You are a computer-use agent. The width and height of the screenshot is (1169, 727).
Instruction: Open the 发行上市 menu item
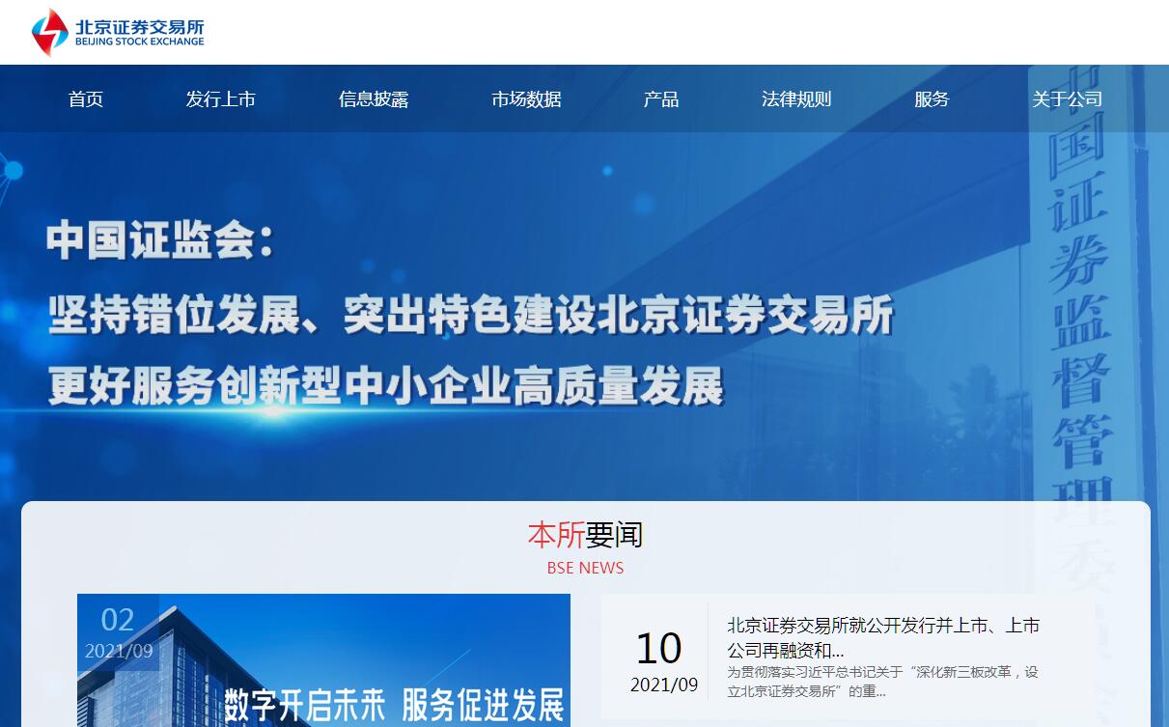point(220,99)
